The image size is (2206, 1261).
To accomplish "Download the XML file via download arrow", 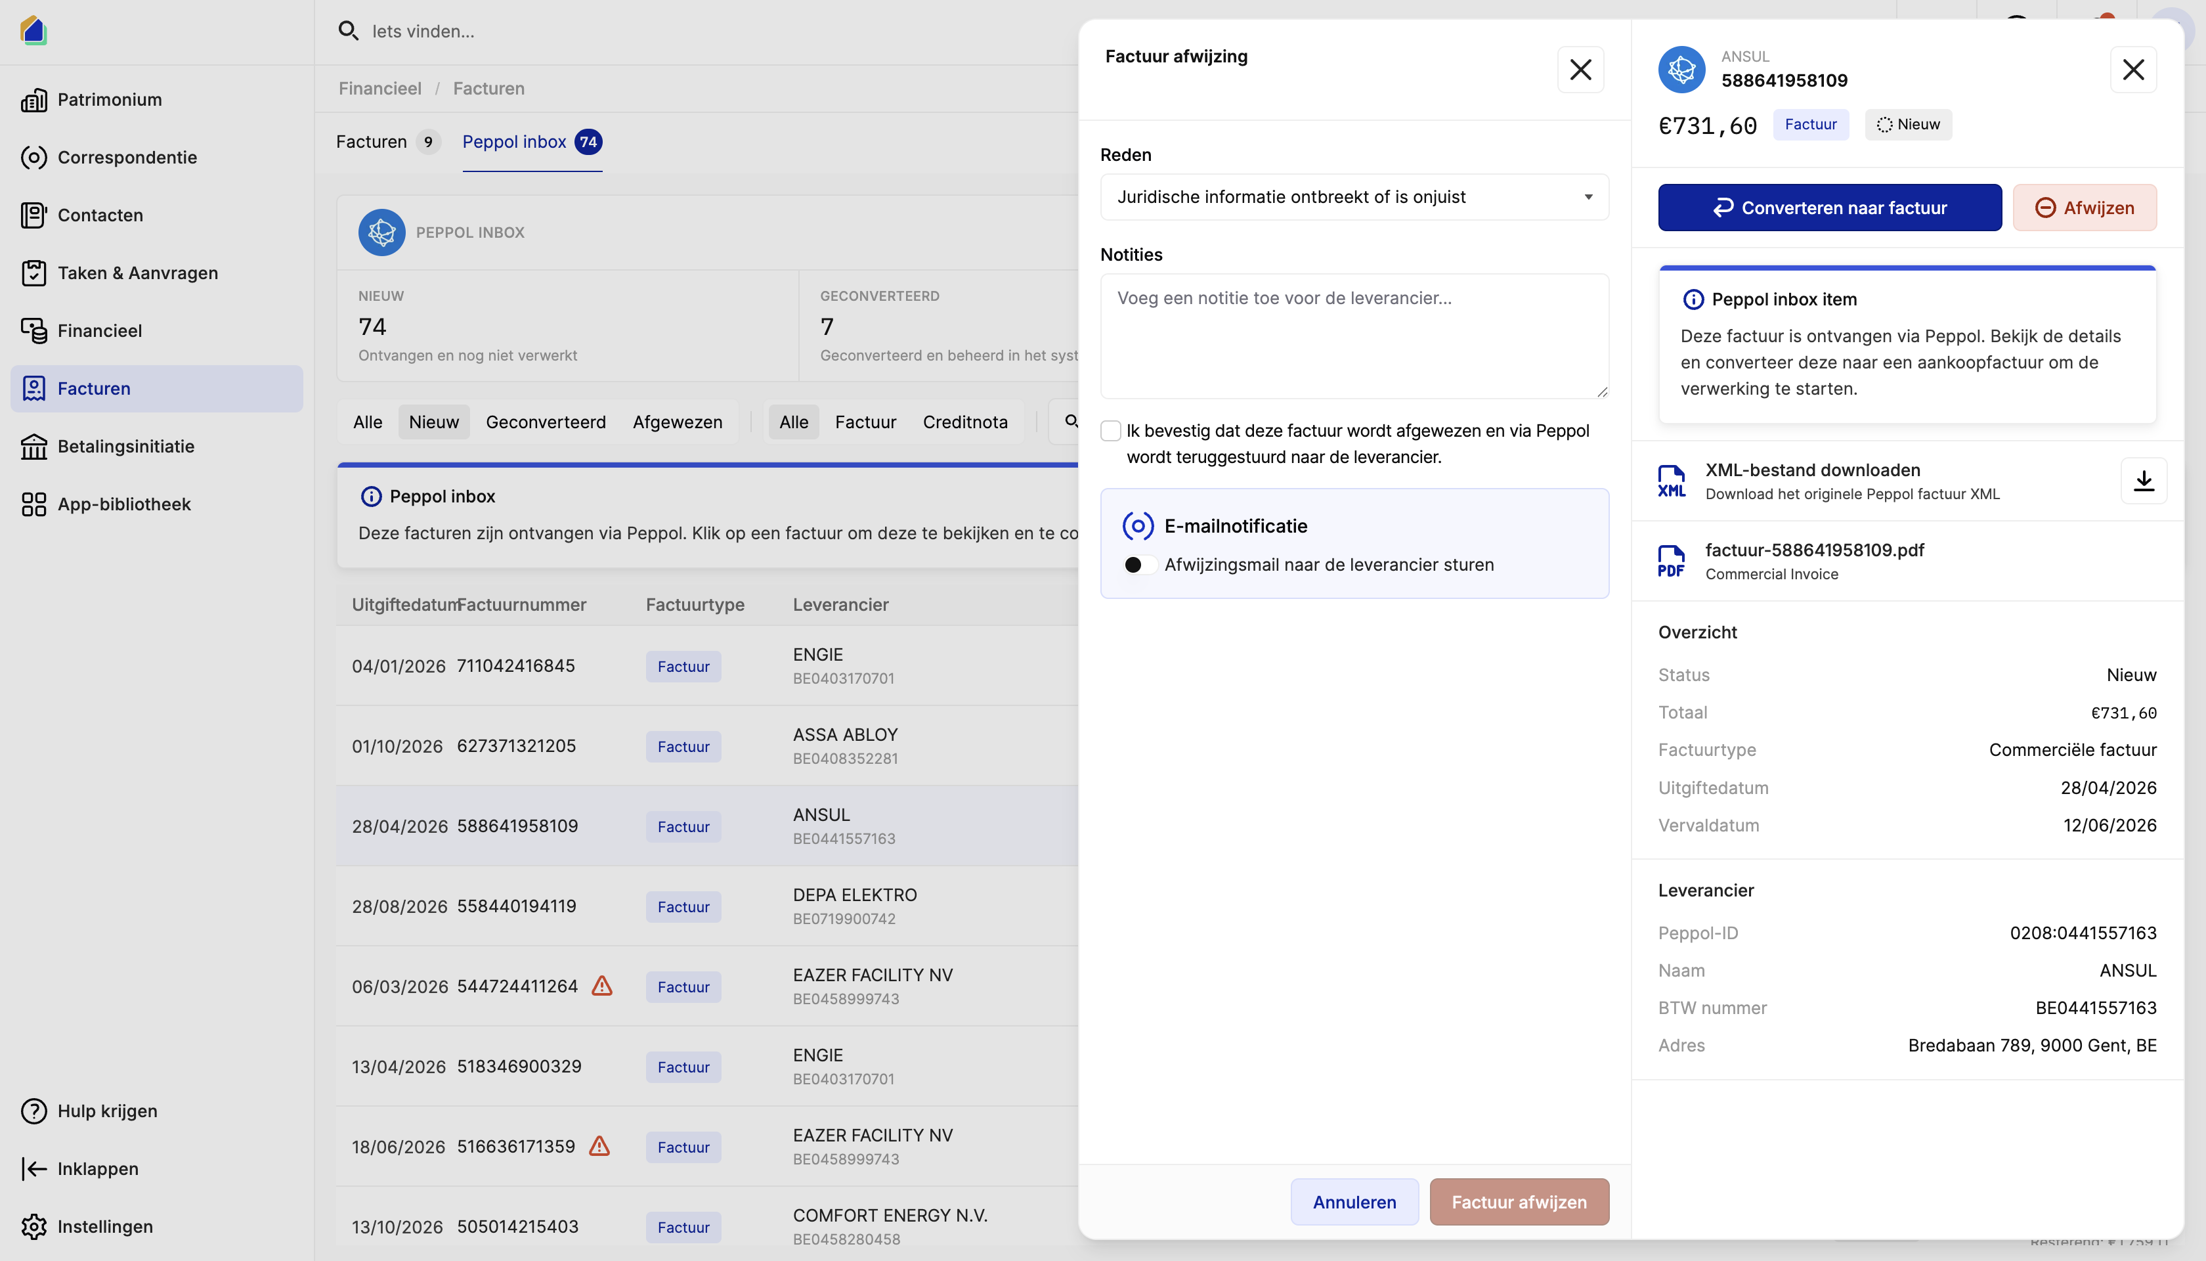I will pos(2144,481).
